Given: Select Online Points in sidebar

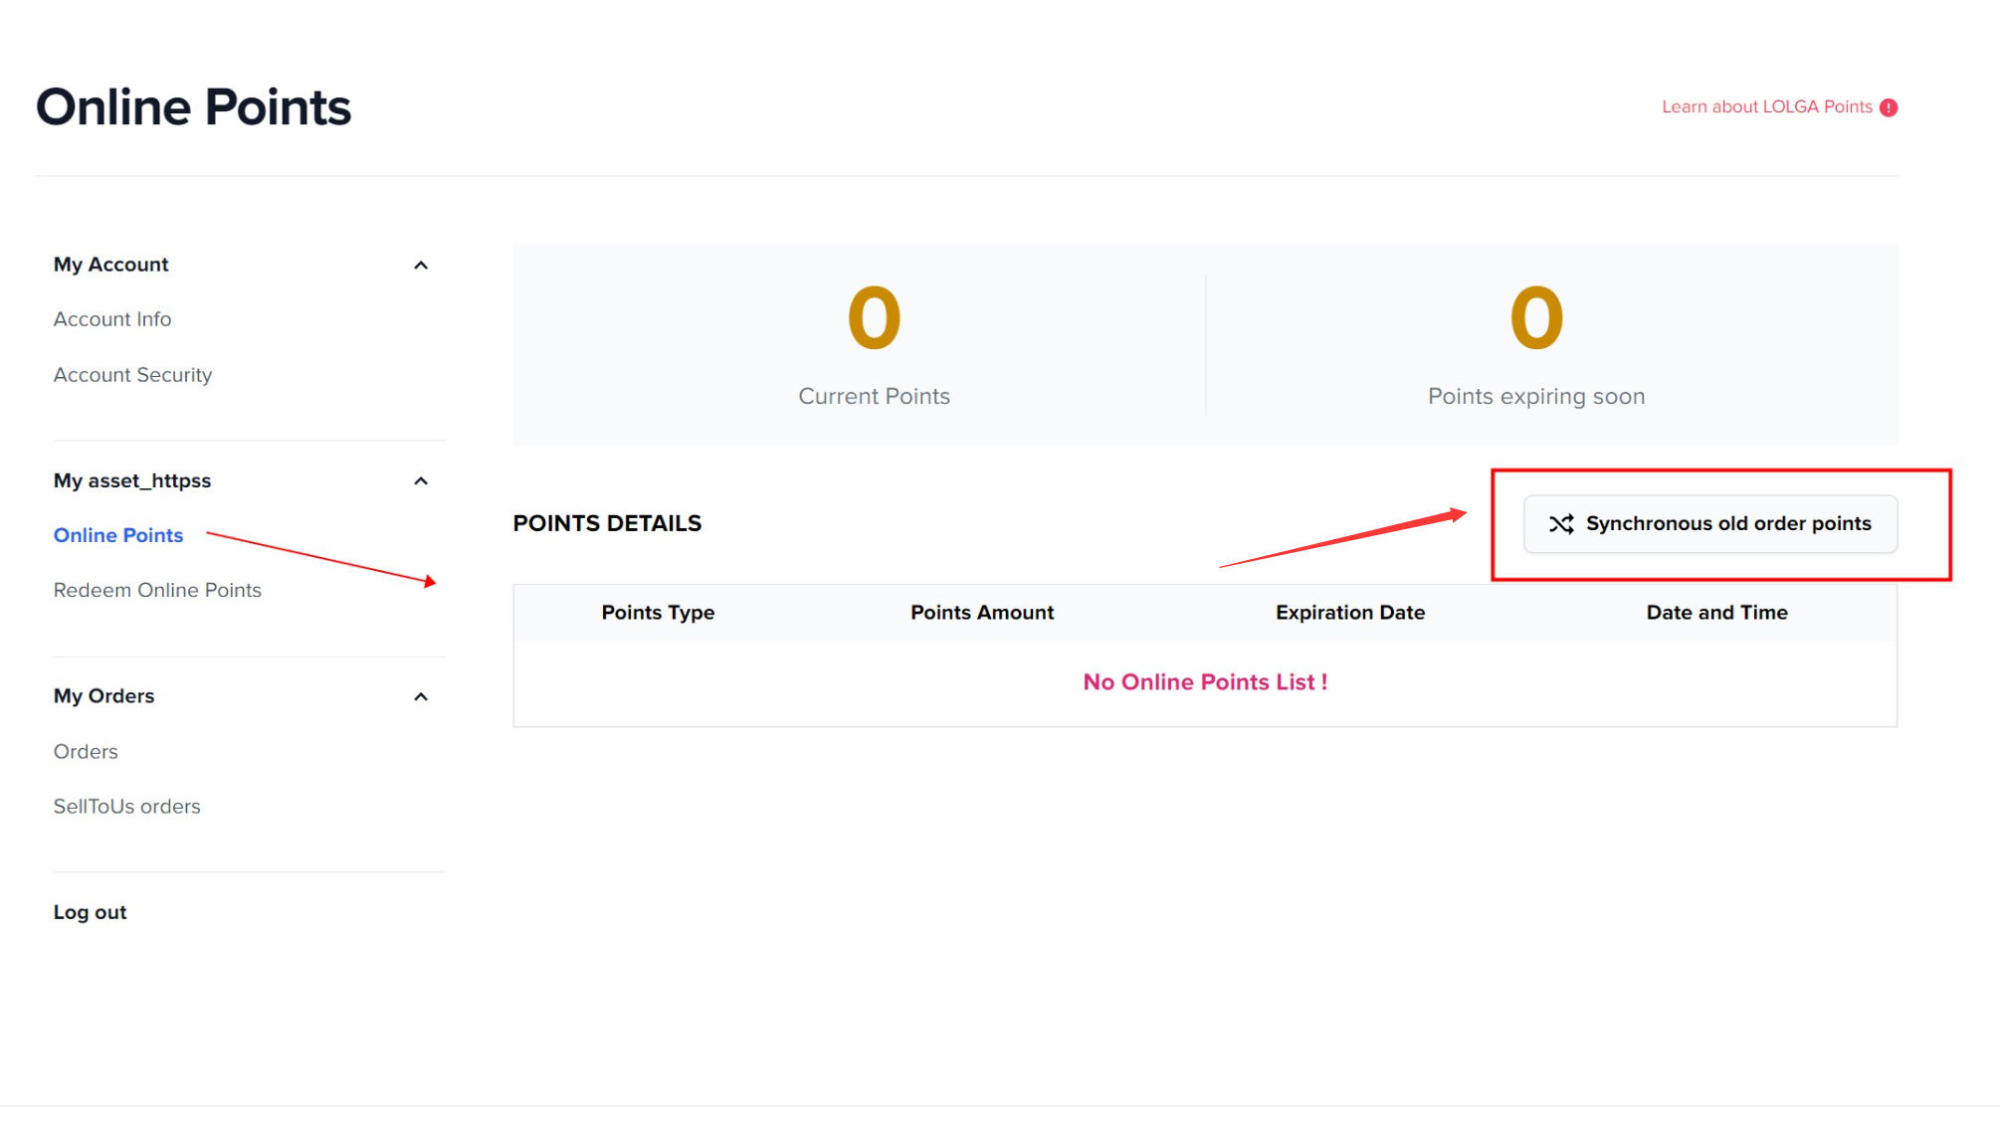Looking at the screenshot, I should click(x=118, y=535).
